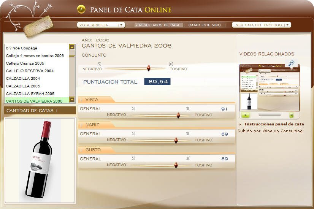
Task: Select highlighted CANTOS DE VALPIEDRA 2006 entry
Action: [37, 100]
